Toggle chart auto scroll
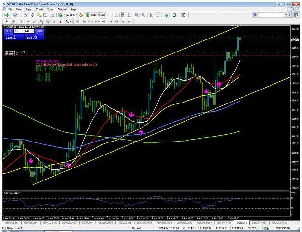 152,15
